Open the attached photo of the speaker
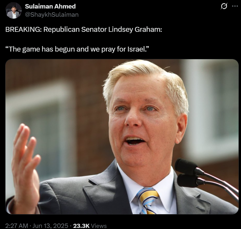This screenshot has height=229, width=241. (x=122, y=137)
